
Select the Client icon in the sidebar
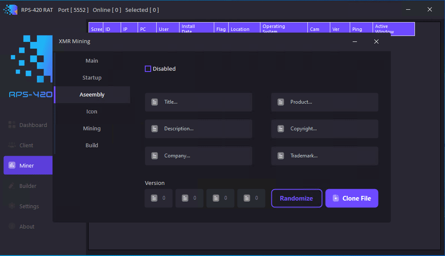(x=12, y=145)
